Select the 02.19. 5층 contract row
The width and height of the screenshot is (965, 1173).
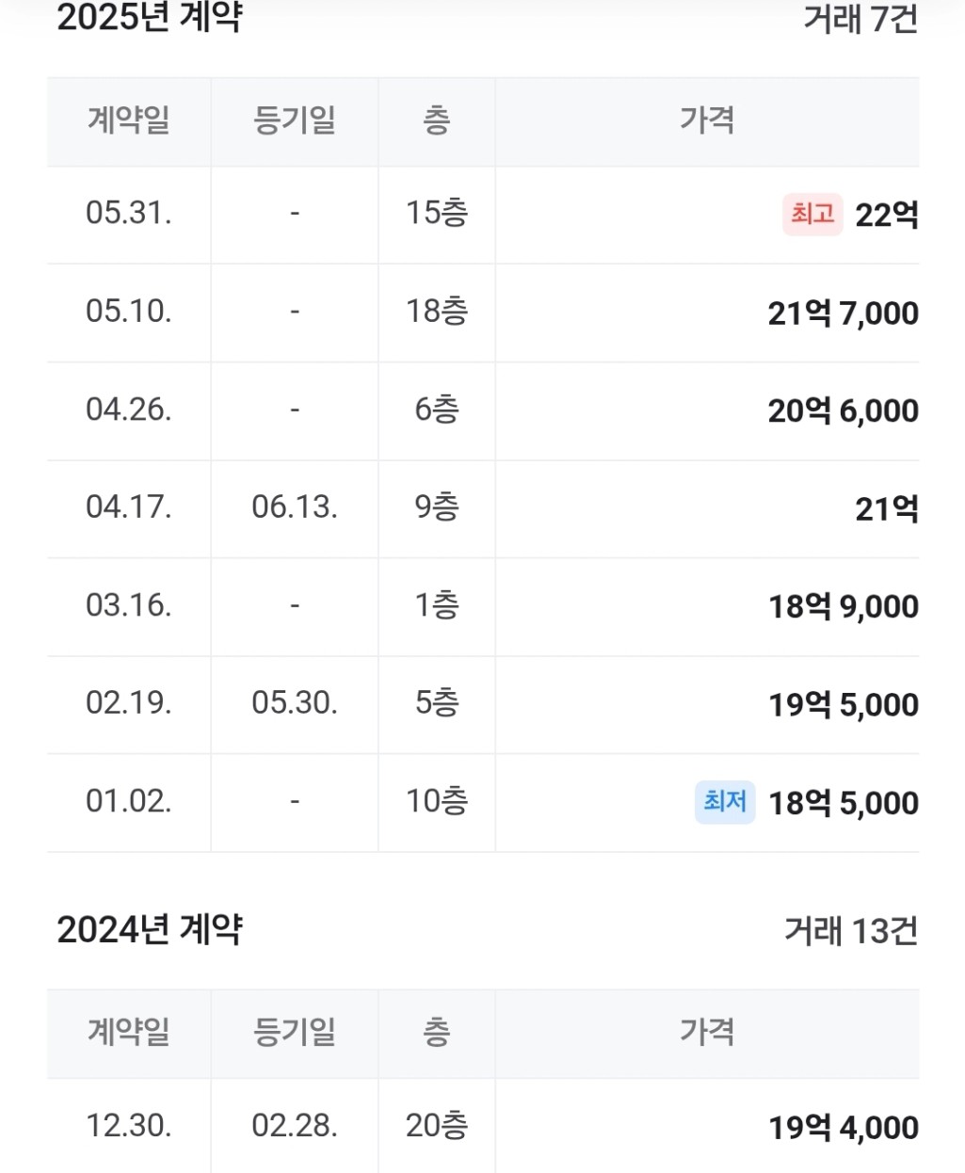pos(483,704)
